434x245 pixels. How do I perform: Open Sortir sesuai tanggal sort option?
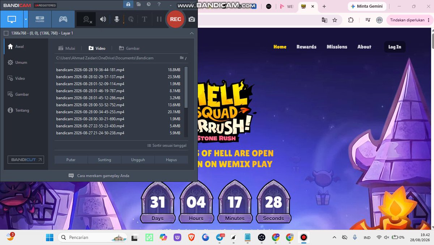pos(167,146)
